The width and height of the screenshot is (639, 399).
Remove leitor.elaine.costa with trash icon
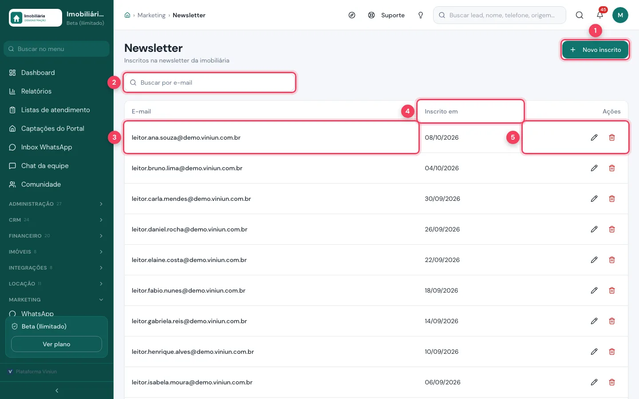(x=612, y=260)
